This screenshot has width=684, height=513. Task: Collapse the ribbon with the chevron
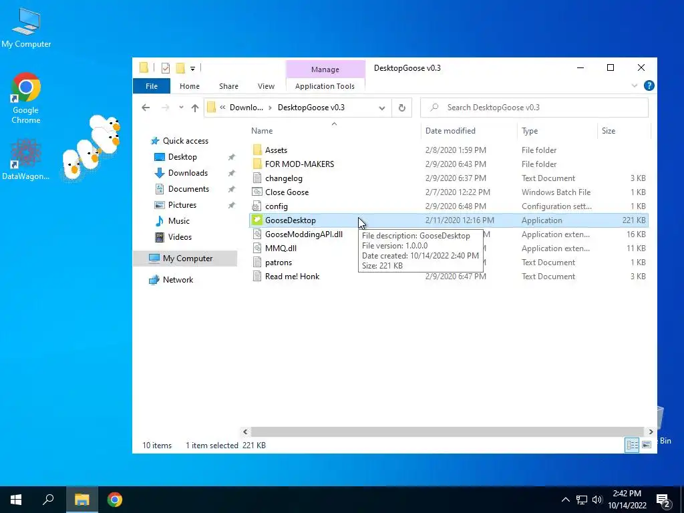point(635,86)
